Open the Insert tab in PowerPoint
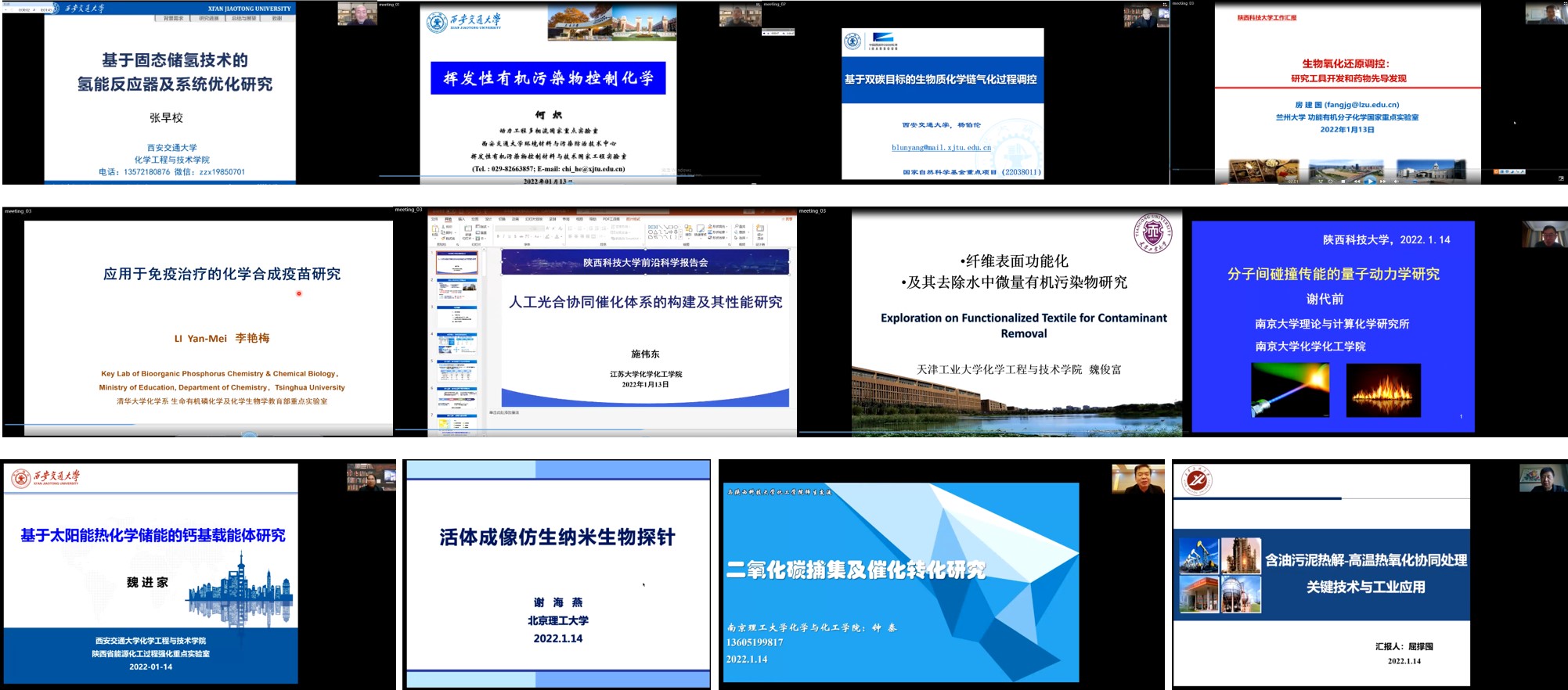Viewport: 1568px width, 690px height. [x=461, y=219]
